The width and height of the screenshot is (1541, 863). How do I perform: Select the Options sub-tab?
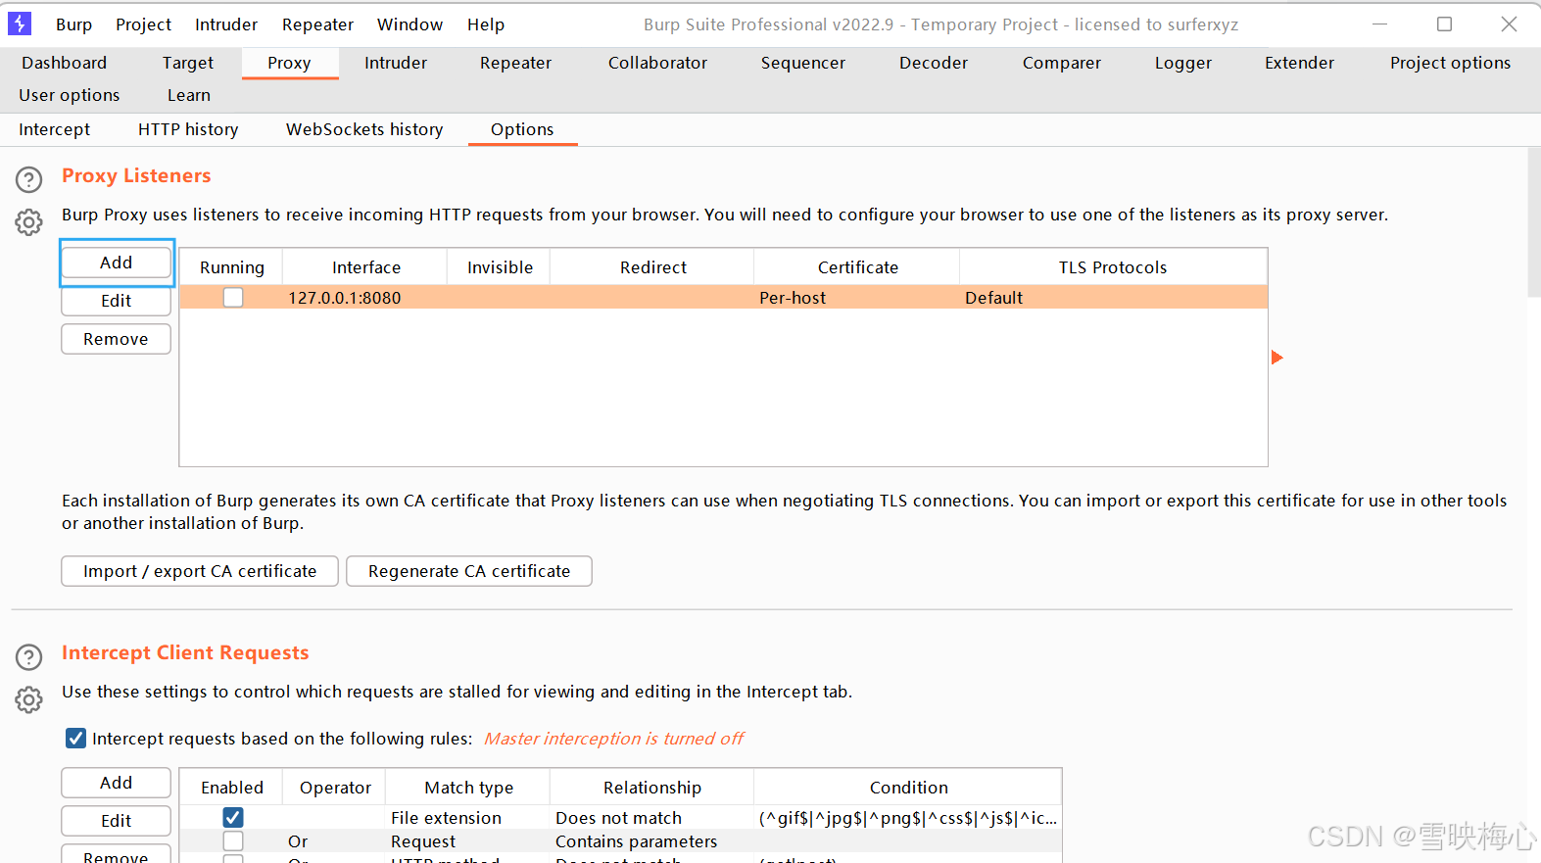[522, 129]
